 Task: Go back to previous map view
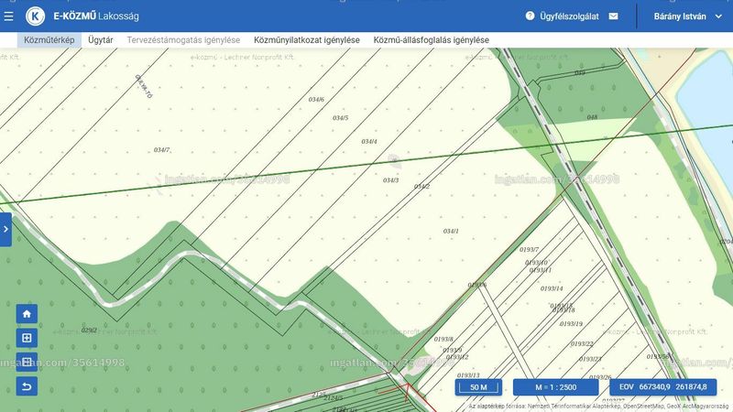27,386
